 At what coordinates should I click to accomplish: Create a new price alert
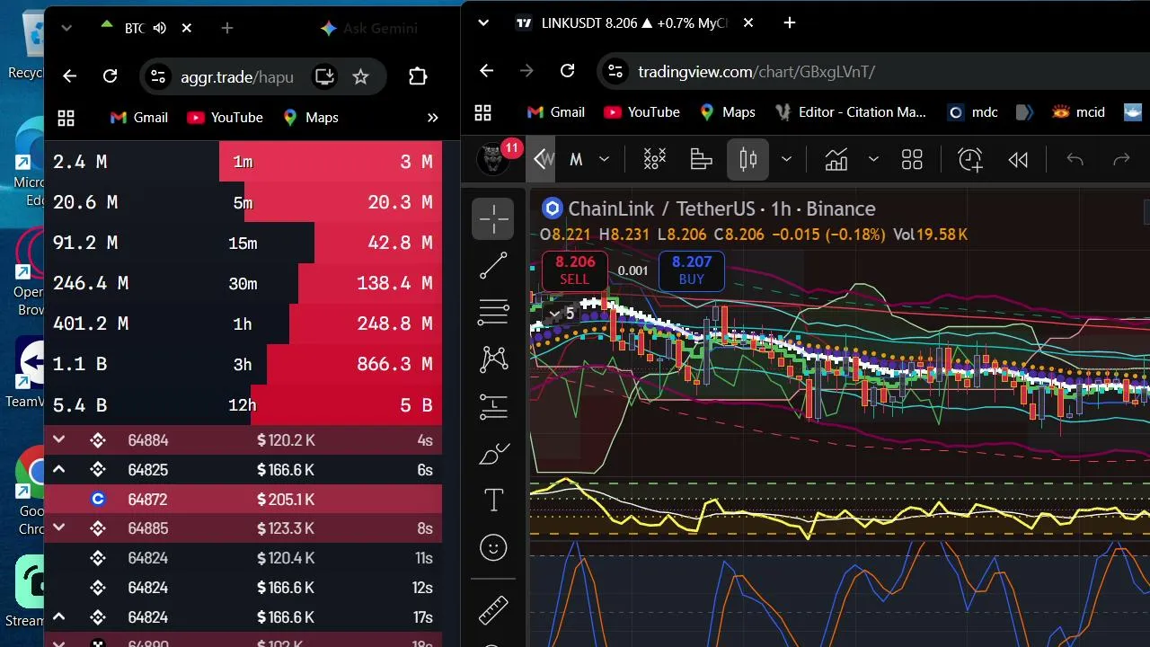pyautogui.click(x=970, y=160)
